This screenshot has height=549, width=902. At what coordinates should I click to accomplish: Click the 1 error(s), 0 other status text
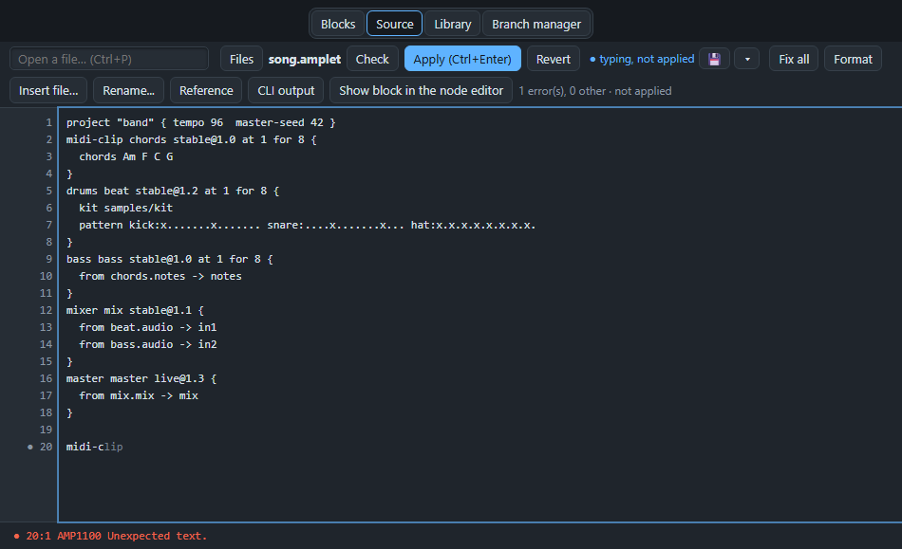[594, 91]
